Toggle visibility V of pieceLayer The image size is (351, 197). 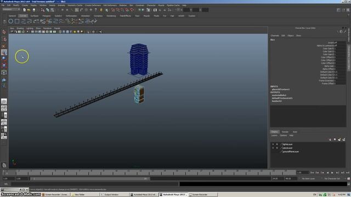point(273,148)
